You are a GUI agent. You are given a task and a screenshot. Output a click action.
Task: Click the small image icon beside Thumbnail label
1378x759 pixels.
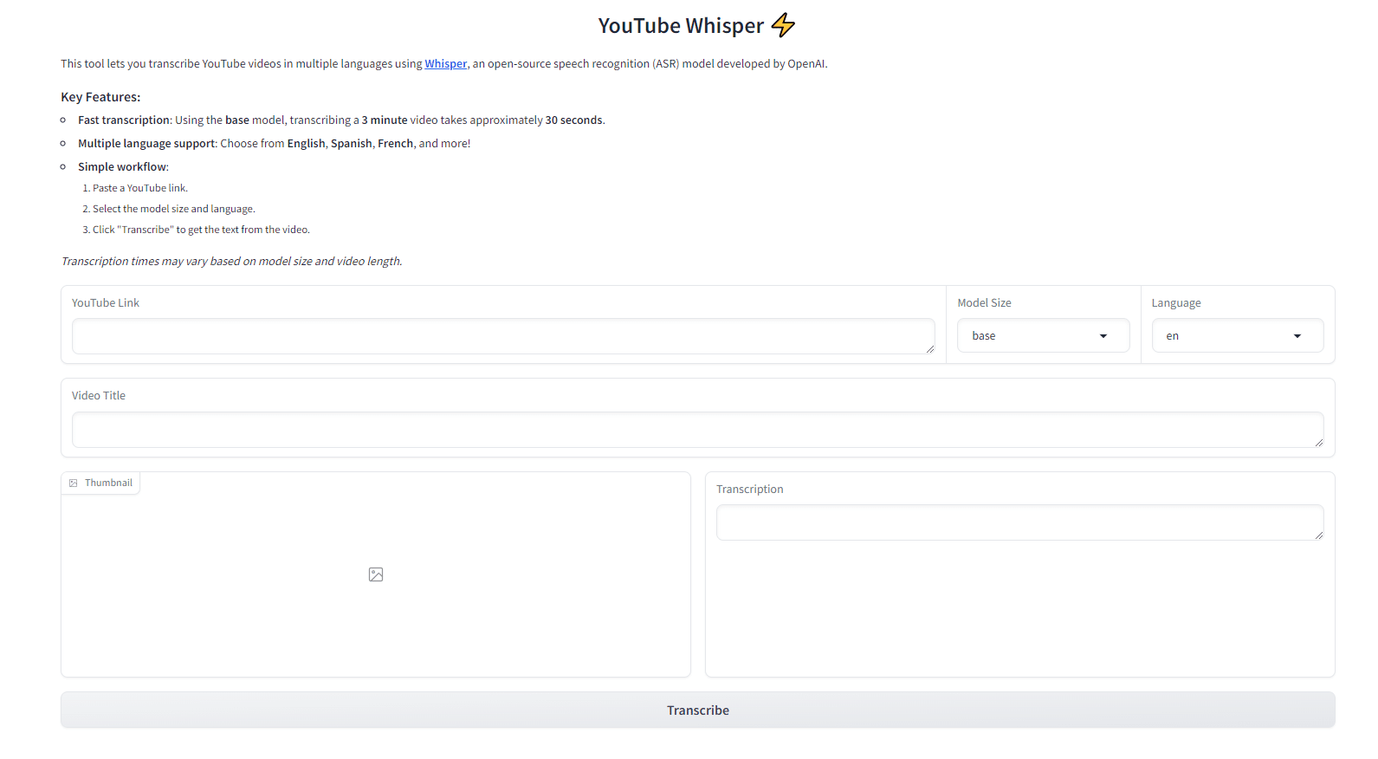[74, 483]
